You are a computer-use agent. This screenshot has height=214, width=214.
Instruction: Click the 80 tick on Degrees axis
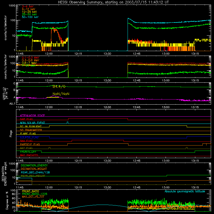click(14, 194)
